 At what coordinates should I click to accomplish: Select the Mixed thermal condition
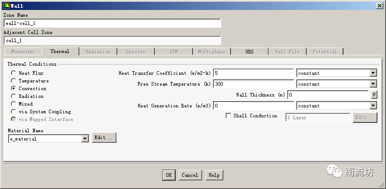[x=14, y=104]
